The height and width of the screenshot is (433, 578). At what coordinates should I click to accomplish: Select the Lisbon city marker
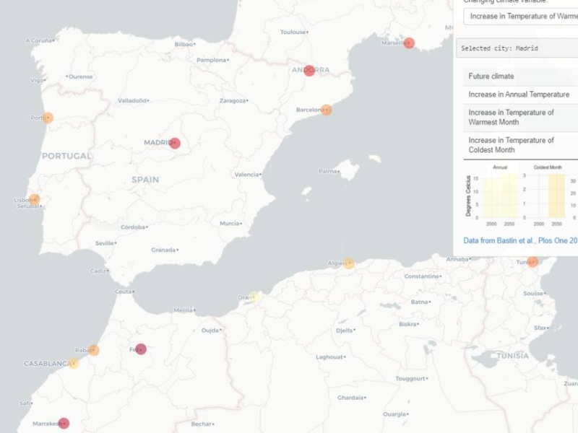tap(34, 200)
